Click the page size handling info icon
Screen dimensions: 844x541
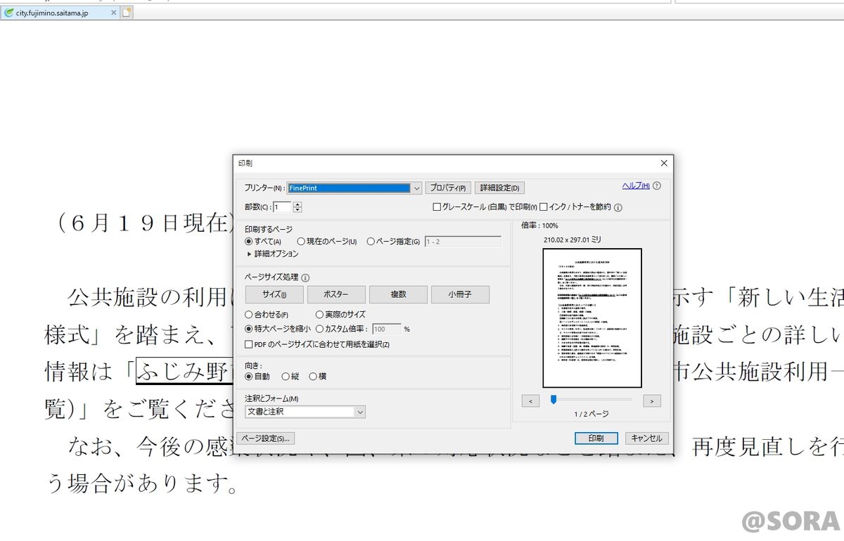[305, 278]
